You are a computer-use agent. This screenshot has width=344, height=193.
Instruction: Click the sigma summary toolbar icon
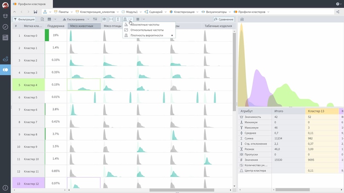coord(118,20)
